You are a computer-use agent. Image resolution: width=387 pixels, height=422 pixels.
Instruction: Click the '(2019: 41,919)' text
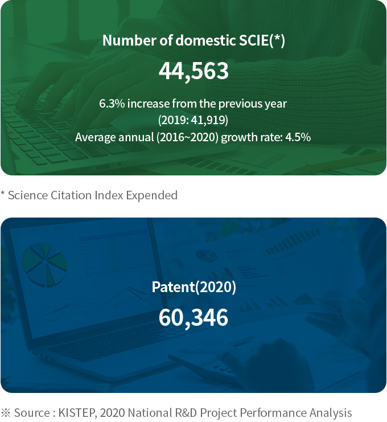pyautogui.click(x=193, y=120)
